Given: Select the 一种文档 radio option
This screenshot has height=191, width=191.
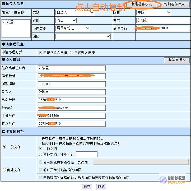Looking at the screenshot, I should [x=40, y=149].
